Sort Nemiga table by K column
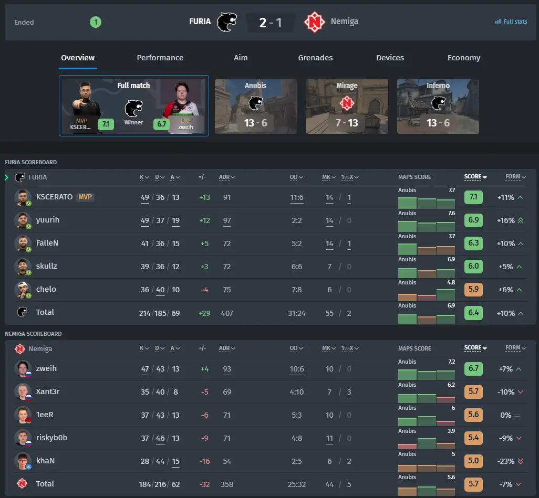Image resolution: width=539 pixels, height=498 pixels. 144,348
